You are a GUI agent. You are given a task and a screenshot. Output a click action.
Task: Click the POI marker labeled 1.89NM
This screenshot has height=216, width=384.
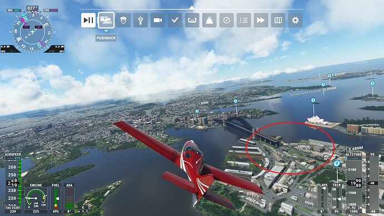tap(329, 76)
